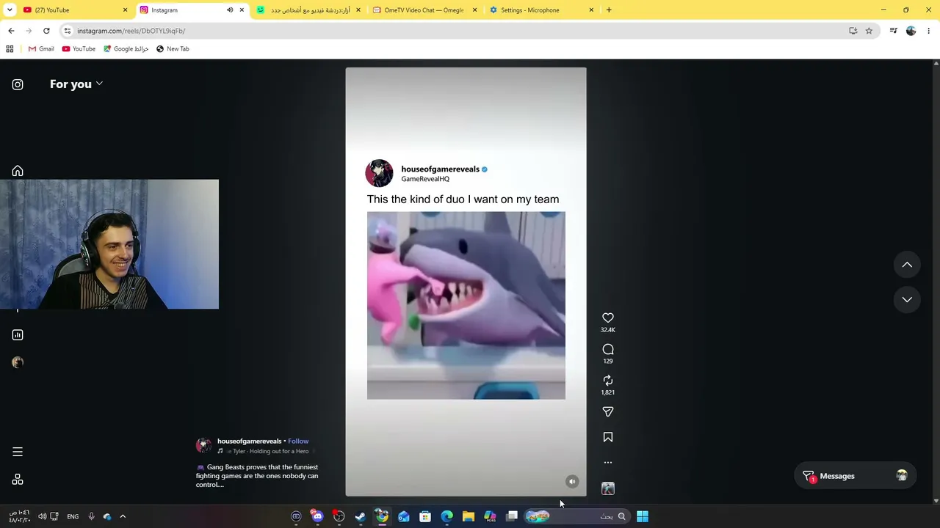This screenshot has height=528, width=940.
Task: Switch to the YouTube browser tab
Action: click(x=73, y=10)
